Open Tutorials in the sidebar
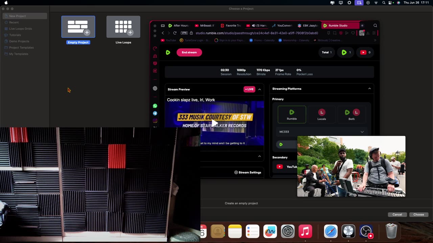The width and height of the screenshot is (433, 243). [15, 35]
